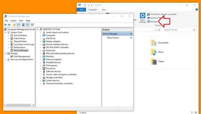The image size is (201, 114).
Task: Click the Show/Hide Action Pane toolbar icon
Action: point(27,25)
